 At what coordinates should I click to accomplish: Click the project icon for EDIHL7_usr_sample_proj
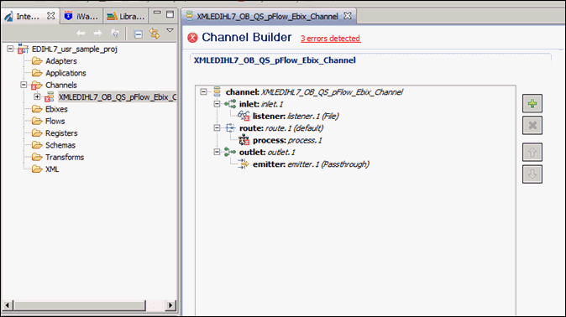tap(23, 49)
